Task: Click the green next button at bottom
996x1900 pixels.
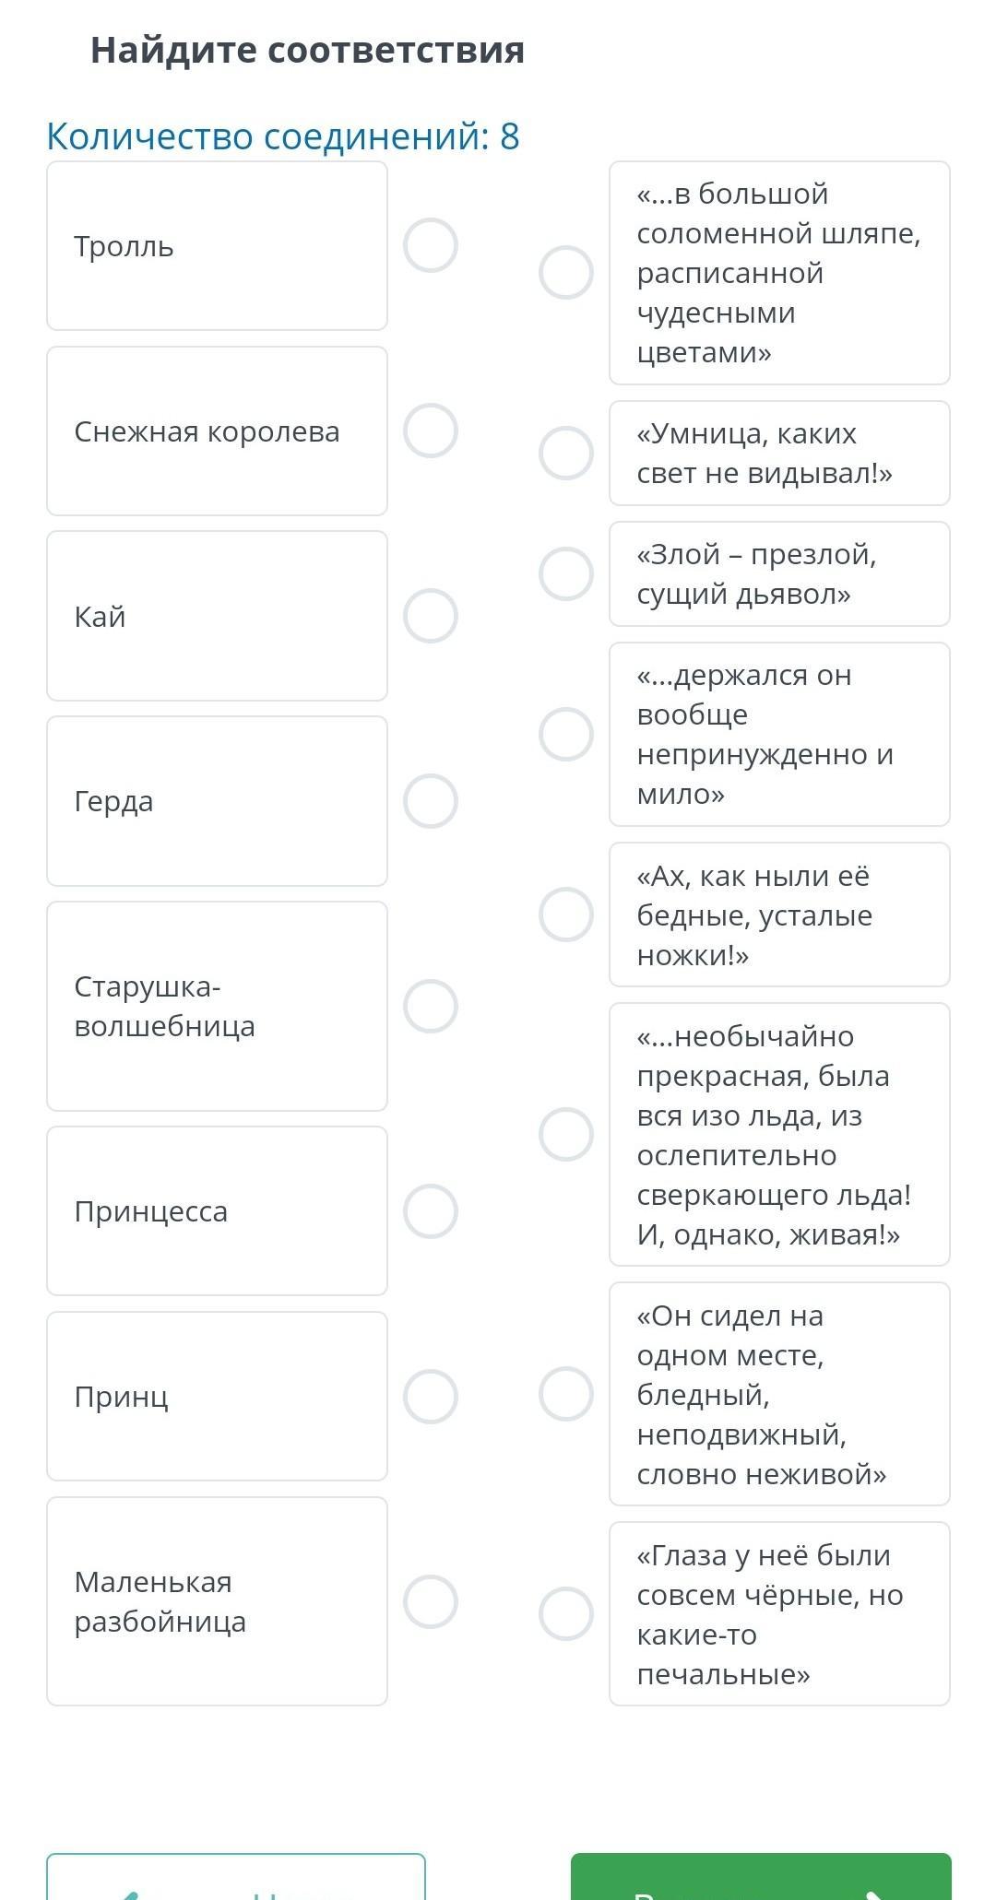Action: (x=761, y=1876)
